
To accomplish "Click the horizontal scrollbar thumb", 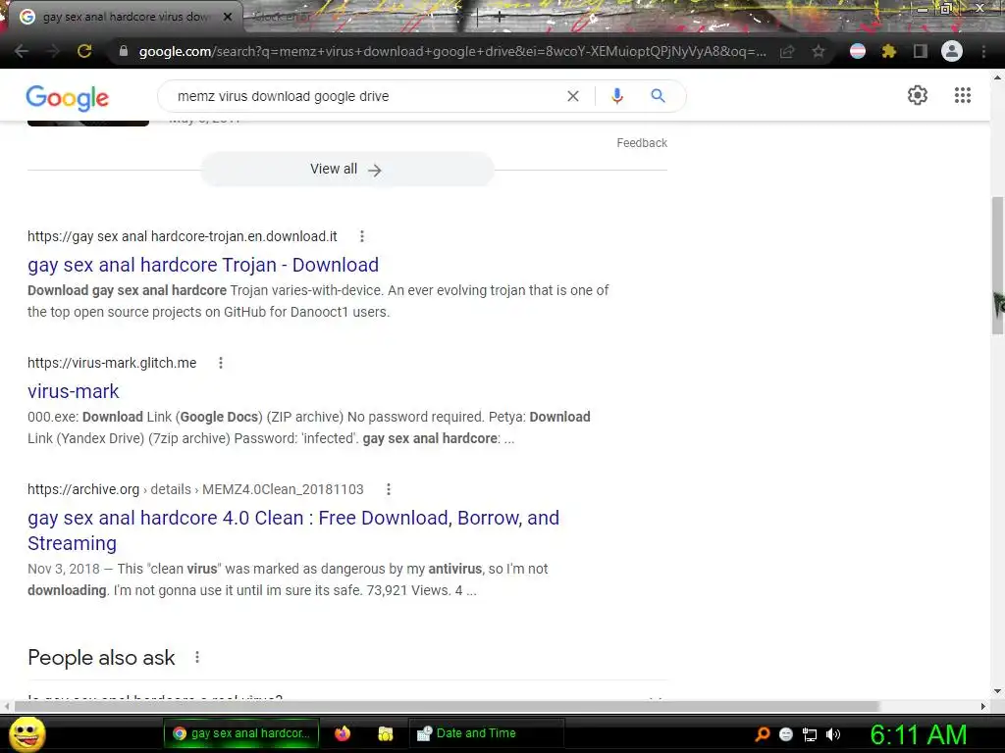I will (x=447, y=706).
